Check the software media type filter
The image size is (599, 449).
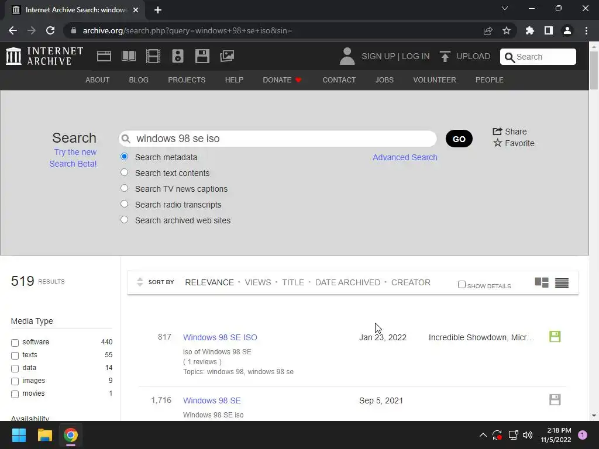pyautogui.click(x=15, y=343)
